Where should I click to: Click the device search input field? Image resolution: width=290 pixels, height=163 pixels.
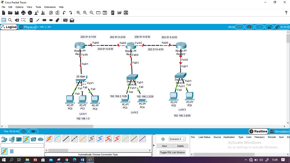pos(22,145)
